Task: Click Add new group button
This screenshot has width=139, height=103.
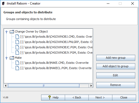Action: (116, 58)
